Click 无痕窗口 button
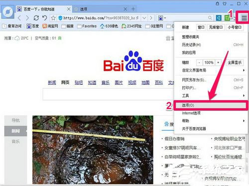Image resolution: width=249 pixels, height=186 pixels. [x=216, y=27]
